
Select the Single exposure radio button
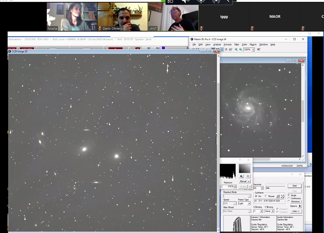pos(289,195)
